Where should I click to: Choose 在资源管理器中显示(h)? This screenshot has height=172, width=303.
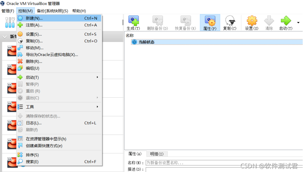(59, 139)
